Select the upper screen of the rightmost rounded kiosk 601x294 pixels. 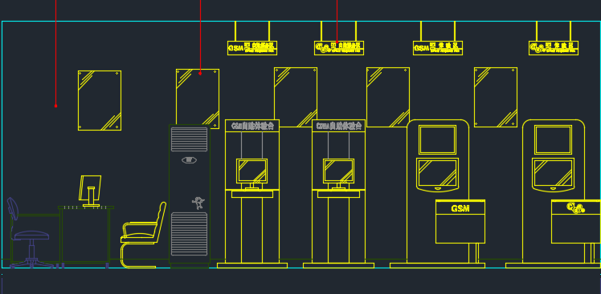pyautogui.click(x=553, y=140)
